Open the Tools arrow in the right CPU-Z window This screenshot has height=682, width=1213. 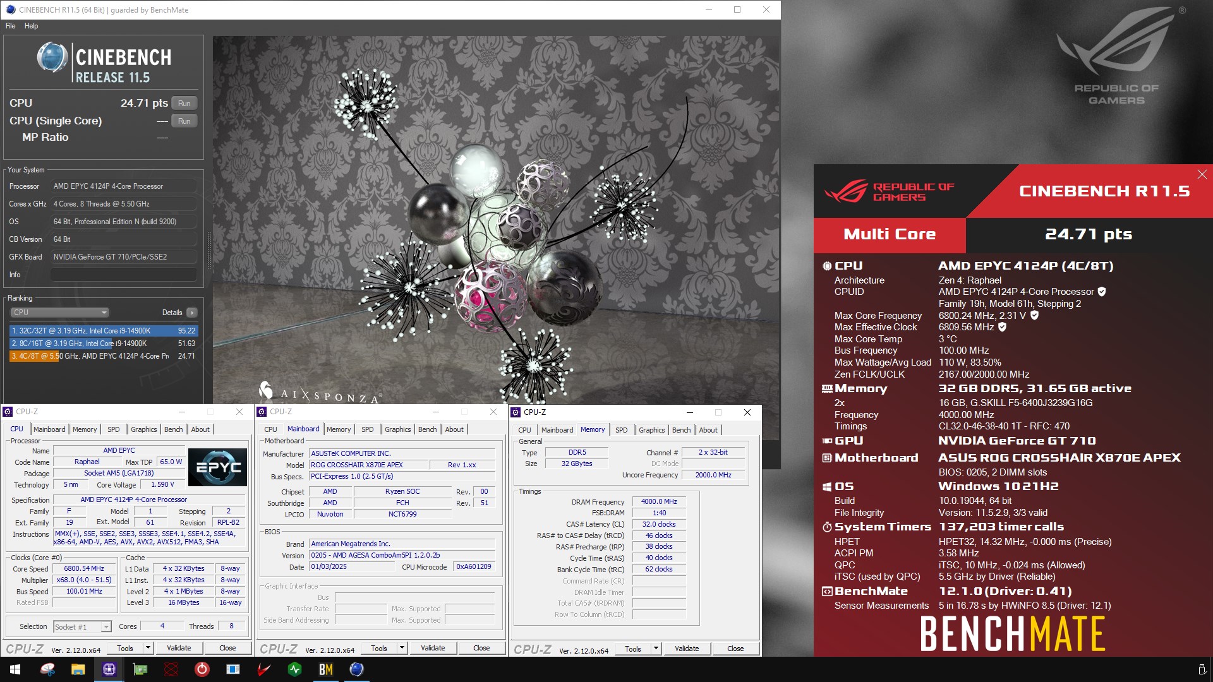pos(656,649)
